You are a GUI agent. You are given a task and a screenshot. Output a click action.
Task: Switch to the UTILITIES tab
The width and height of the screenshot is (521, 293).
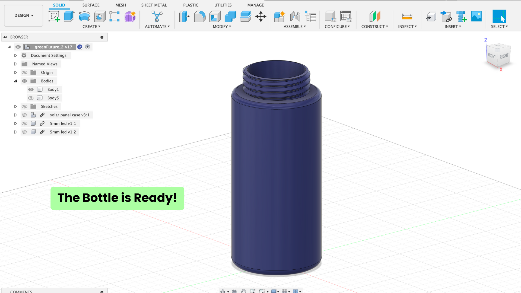click(223, 5)
